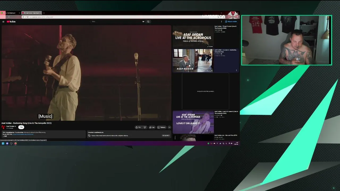Select the Asaf Avidan YouTube tab
The width and height of the screenshot is (340, 191).
tap(32, 13)
